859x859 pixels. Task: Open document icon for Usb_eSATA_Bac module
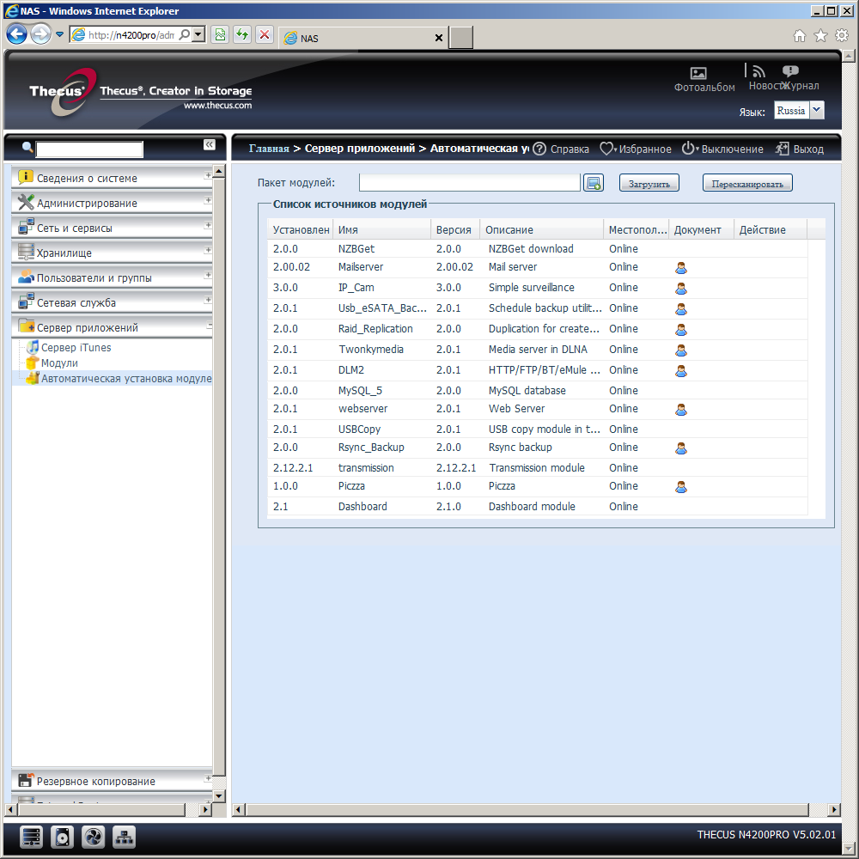click(681, 309)
